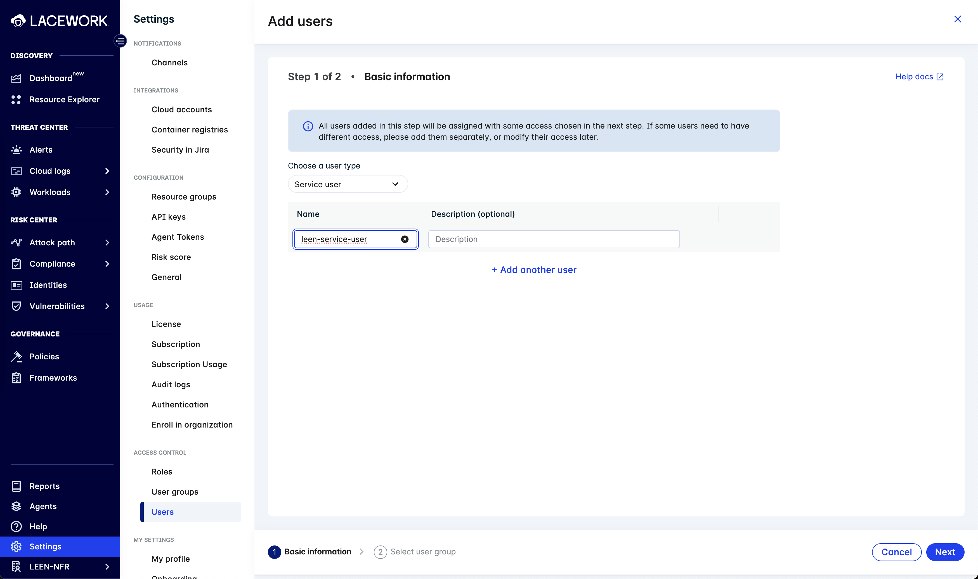Open User groups settings page

coord(174,492)
